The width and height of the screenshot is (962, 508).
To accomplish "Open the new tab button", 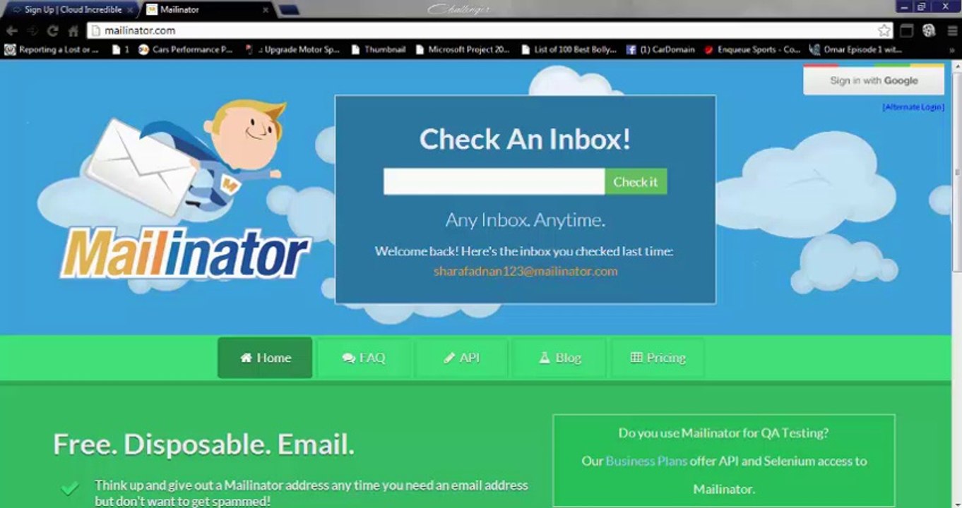I will 288,10.
